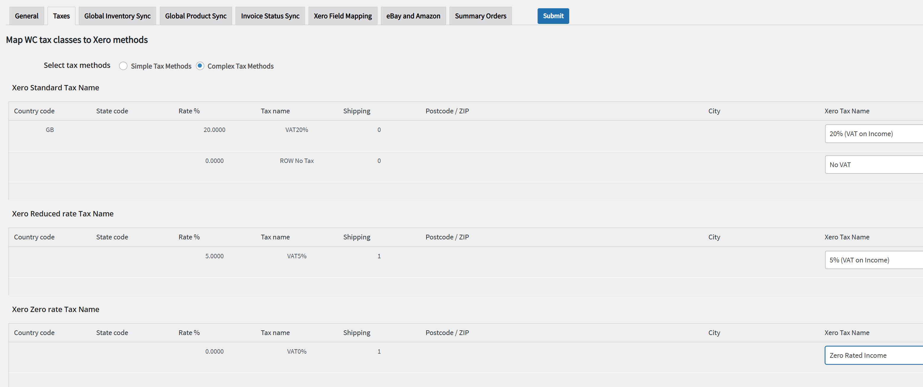
Task: Expand the 5% (VAT on Income) dropdown
Action: [x=874, y=260]
